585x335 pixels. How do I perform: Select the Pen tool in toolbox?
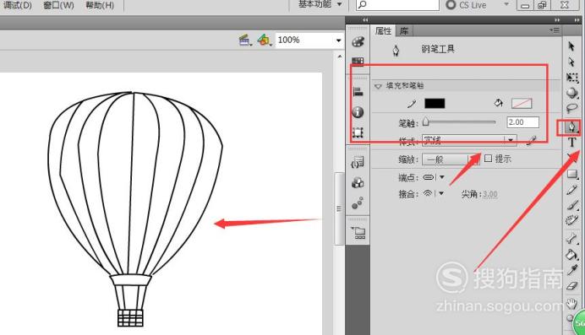[x=571, y=127]
